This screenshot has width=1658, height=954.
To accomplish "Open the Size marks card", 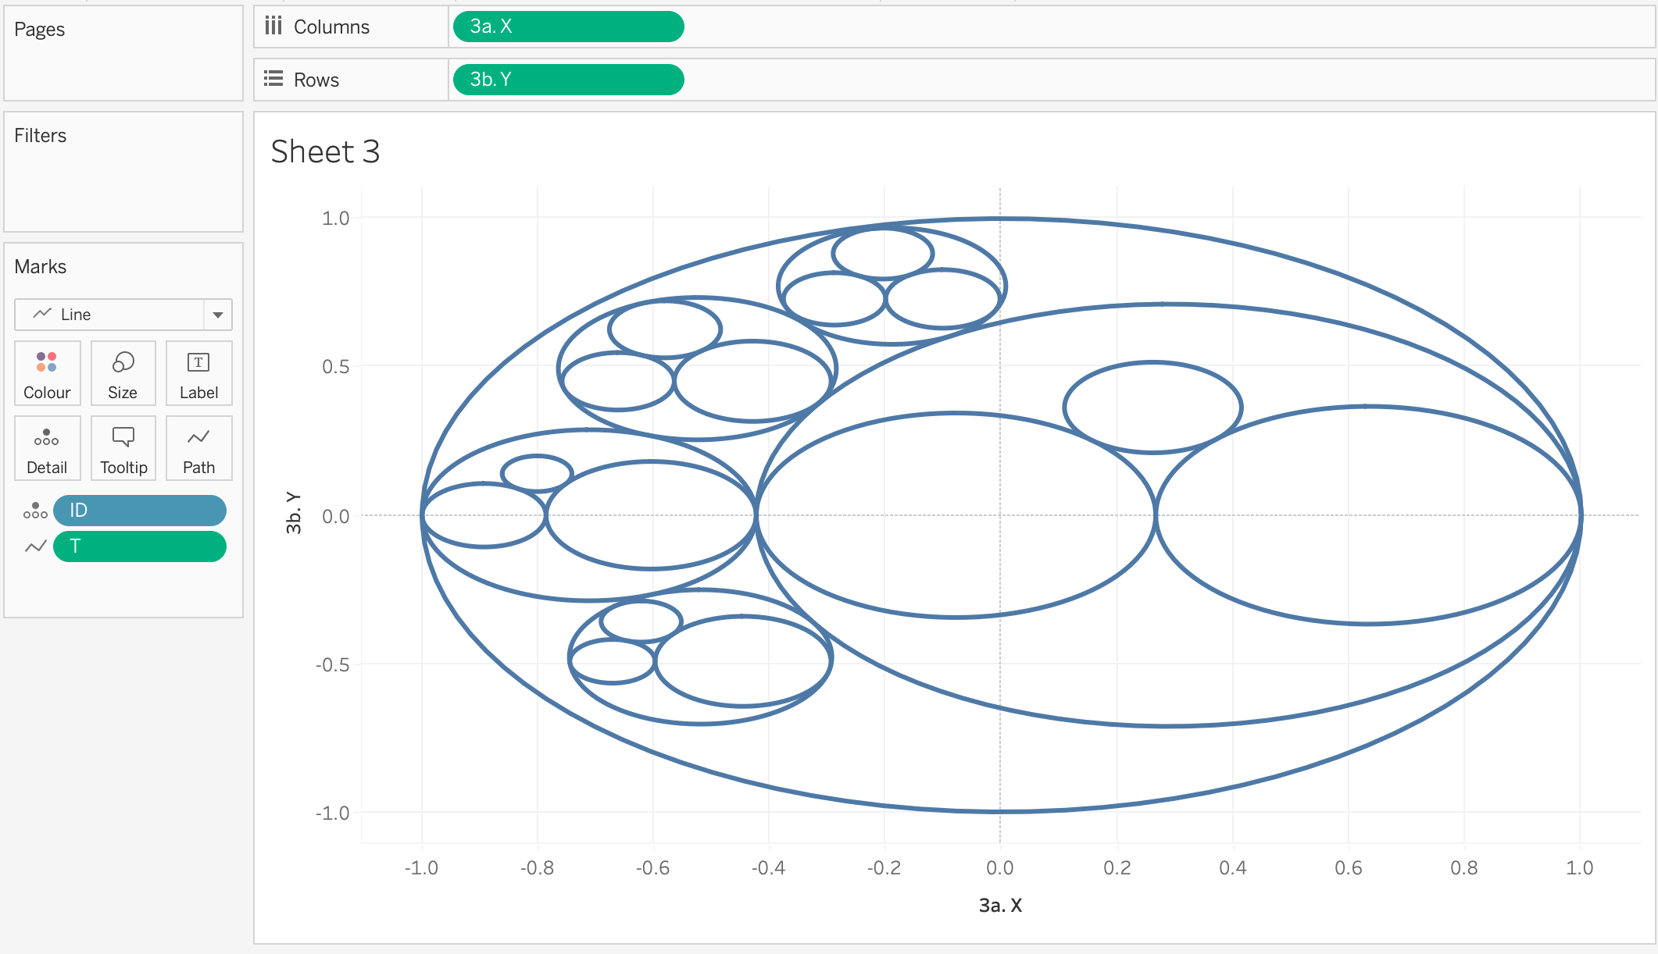I will (x=123, y=373).
